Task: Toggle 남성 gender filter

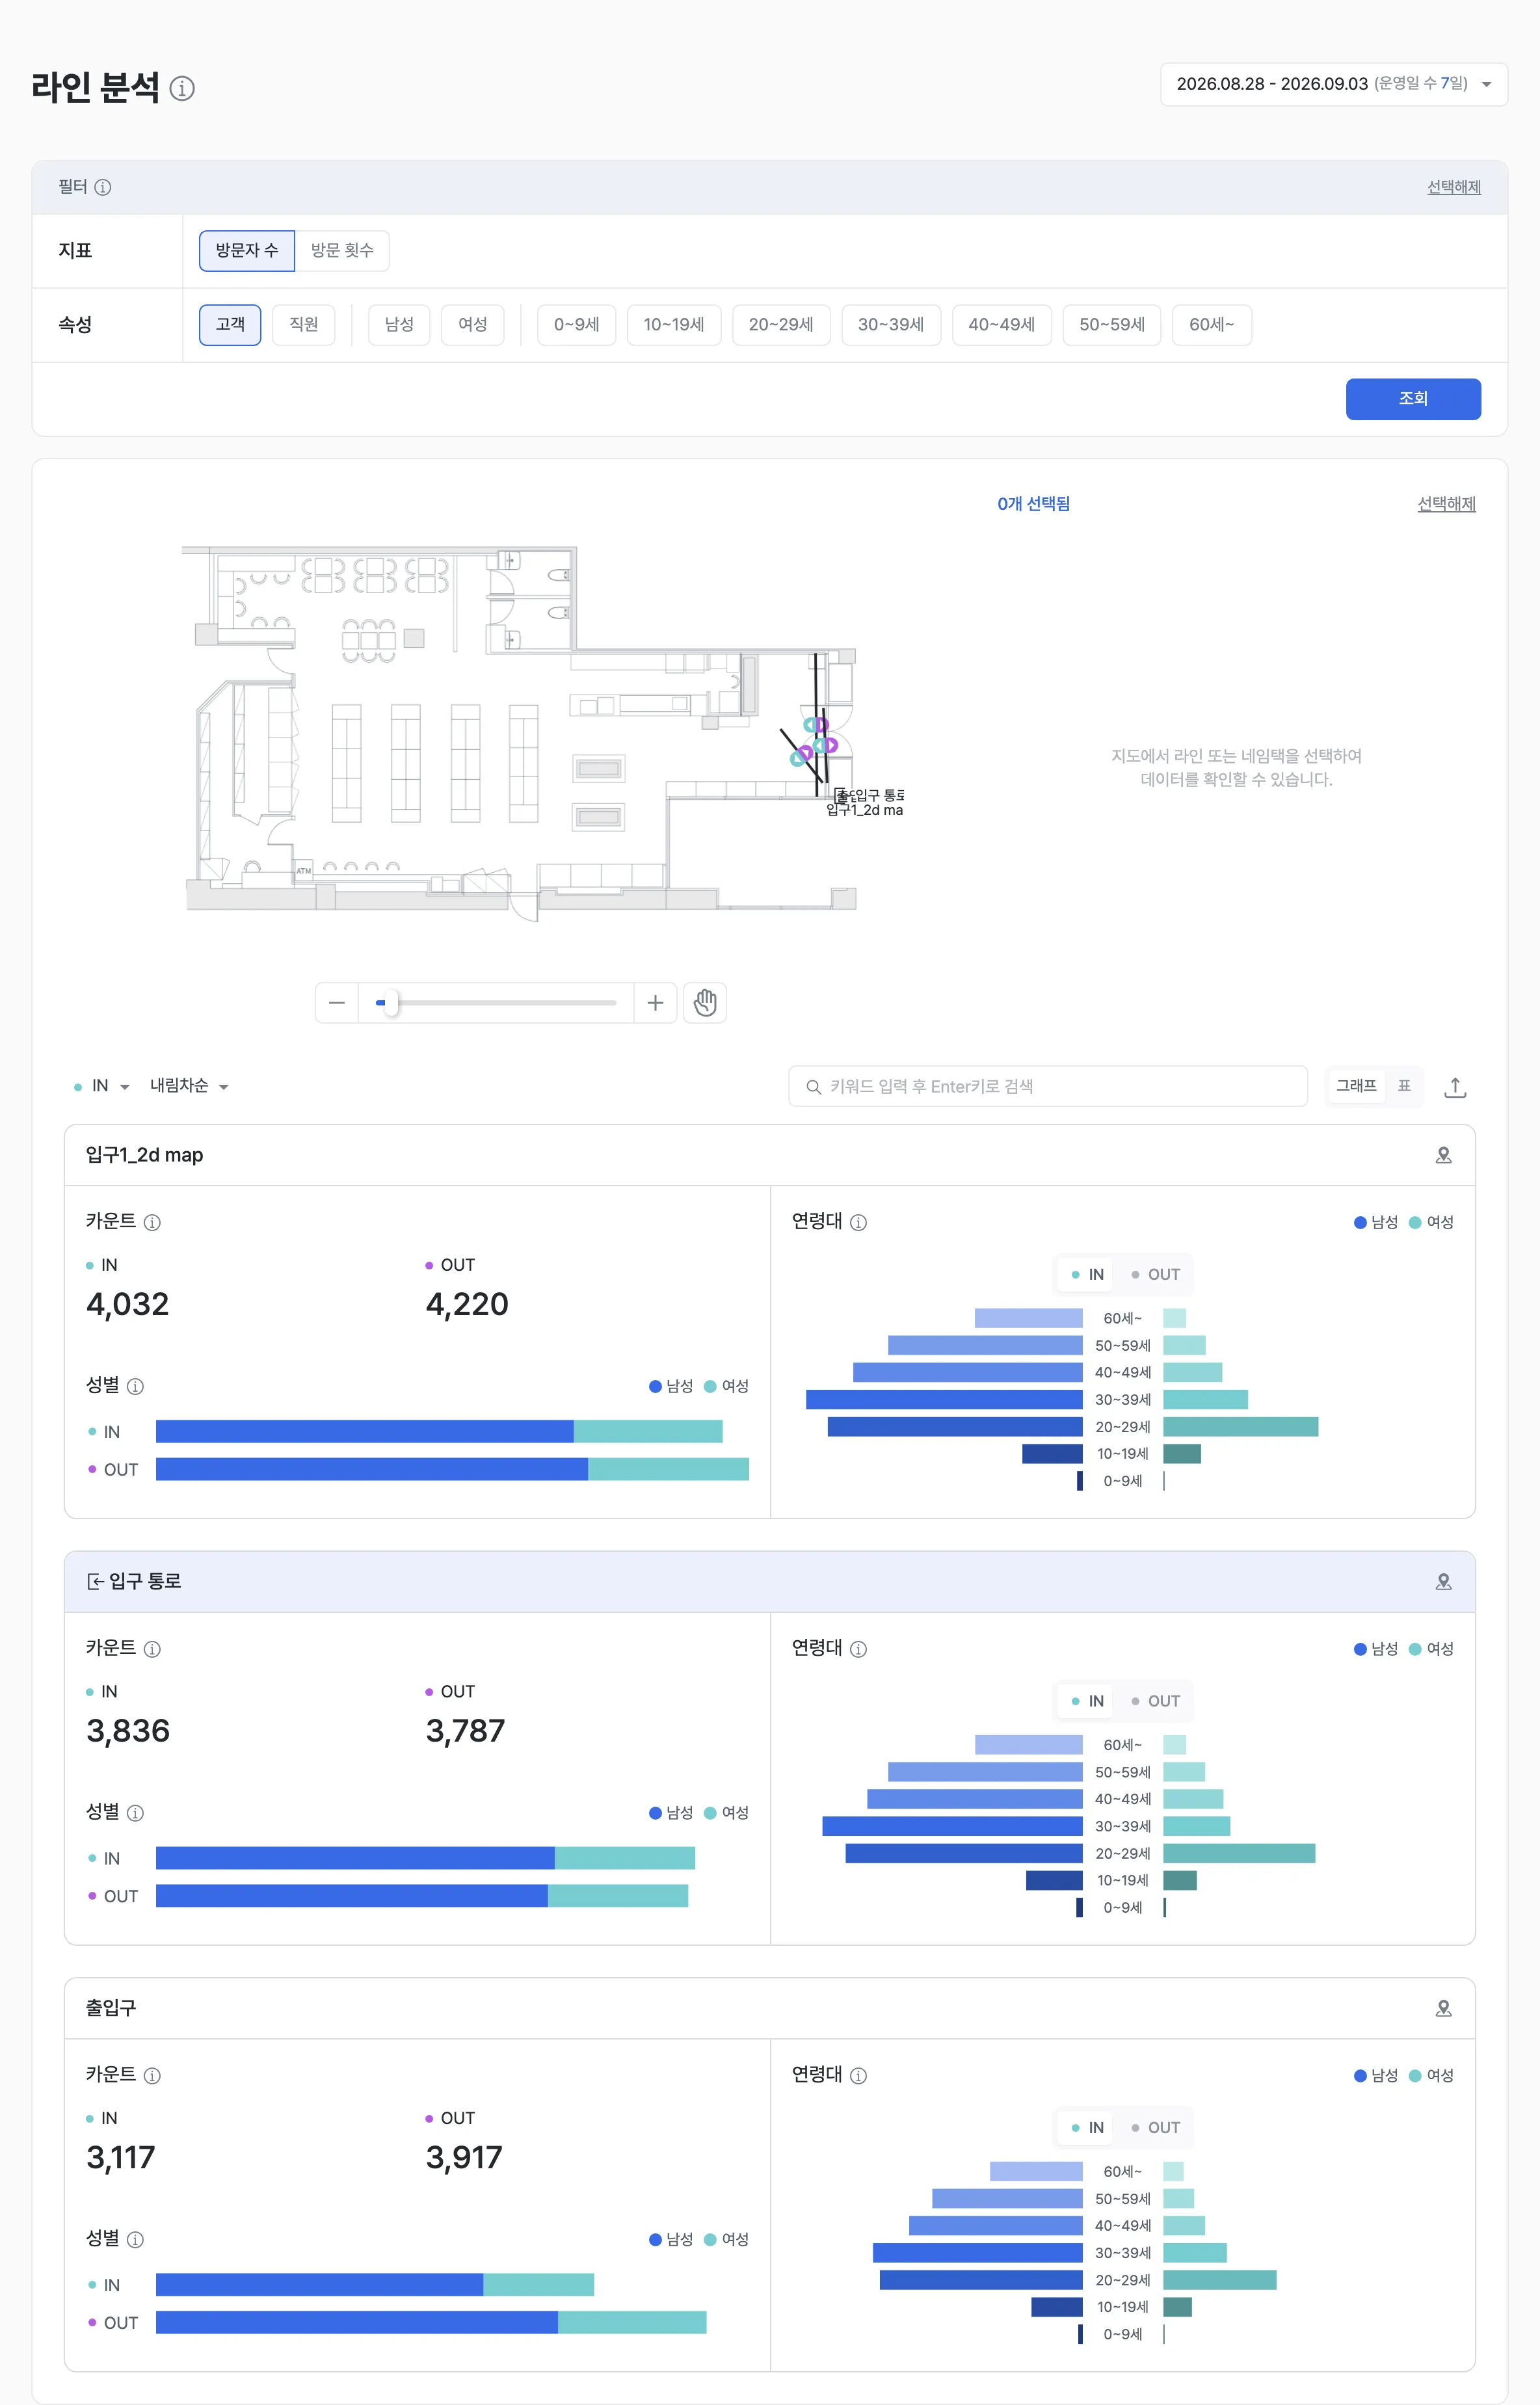Action: tap(399, 324)
